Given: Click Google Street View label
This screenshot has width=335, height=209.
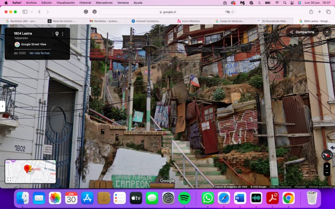Looking at the screenshot, I should click(x=33, y=44).
